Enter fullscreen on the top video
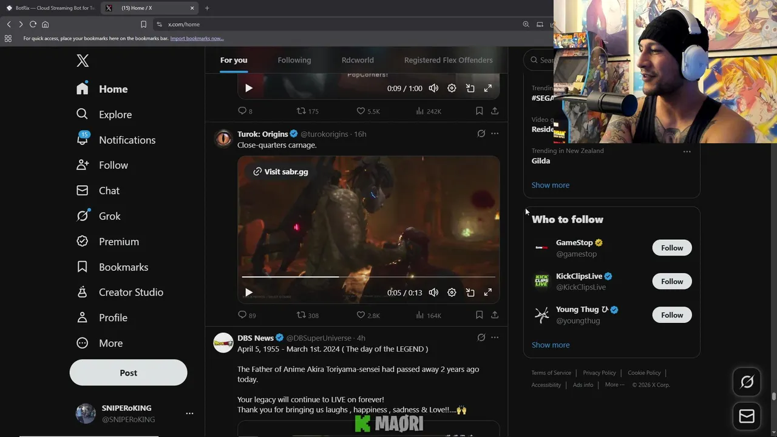777x437 pixels. (487, 88)
